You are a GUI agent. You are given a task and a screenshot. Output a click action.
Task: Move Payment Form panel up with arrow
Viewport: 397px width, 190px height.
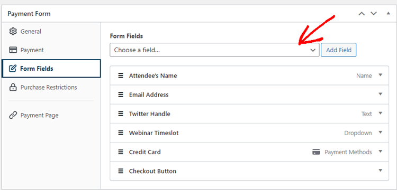[362, 14]
